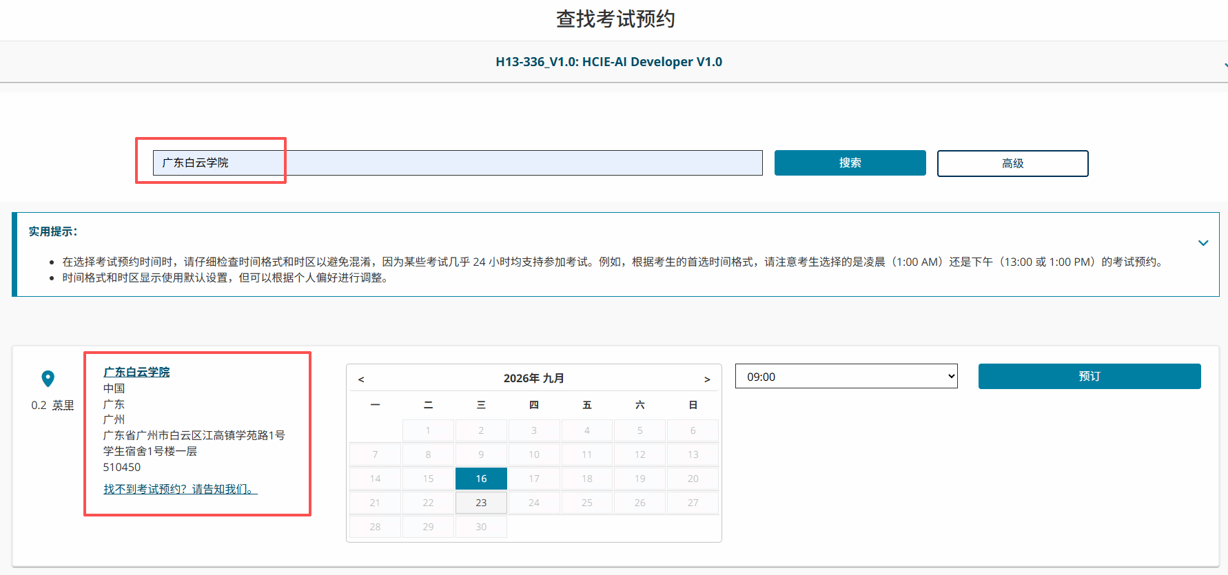
Task: Open the 09:00 time dropdown
Action: [846, 377]
